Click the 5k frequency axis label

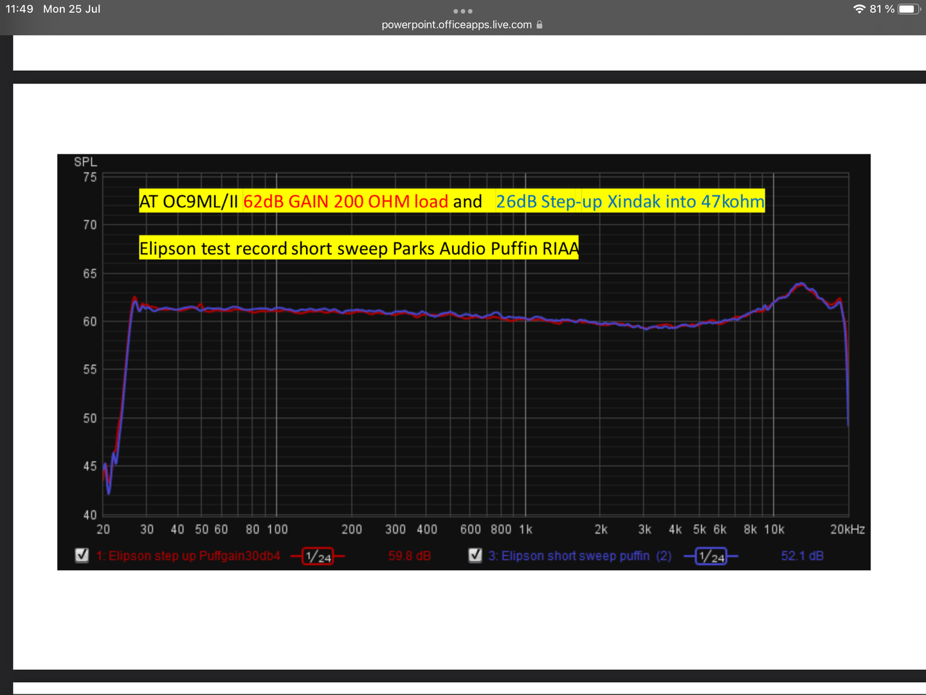pos(699,529)
